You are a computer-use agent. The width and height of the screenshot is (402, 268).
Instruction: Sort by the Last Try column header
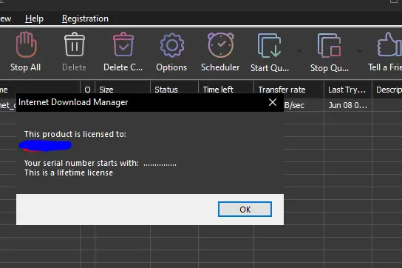click(x=348, y=90)
